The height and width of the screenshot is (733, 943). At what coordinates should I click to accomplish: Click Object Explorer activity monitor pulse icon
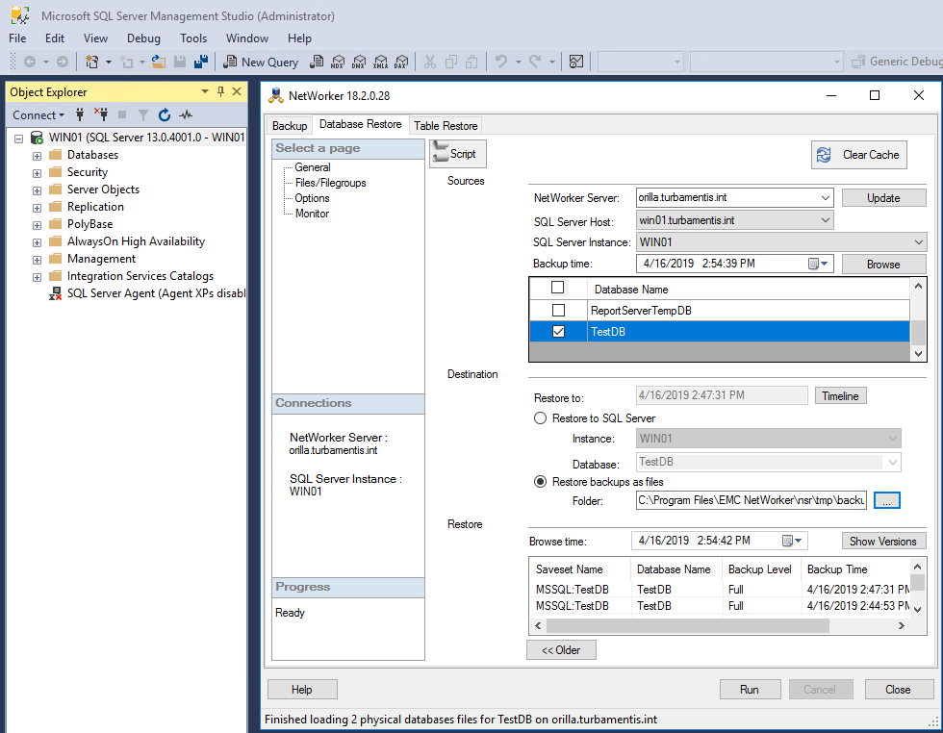(x=186, y=114)
